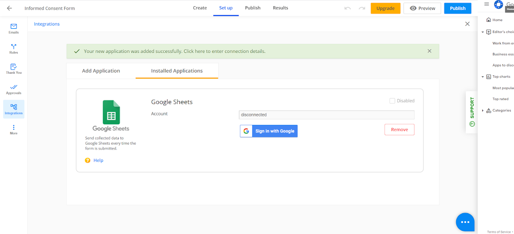Open the Help link
This screenshot has height=234, width=514.
[x=98, y=160]
